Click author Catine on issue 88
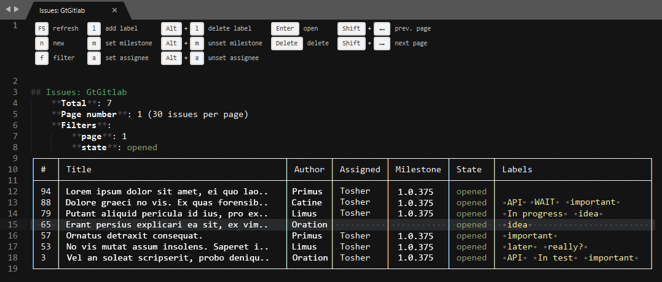The width and height of the screenshot is (662, 282). coord(307,202)
